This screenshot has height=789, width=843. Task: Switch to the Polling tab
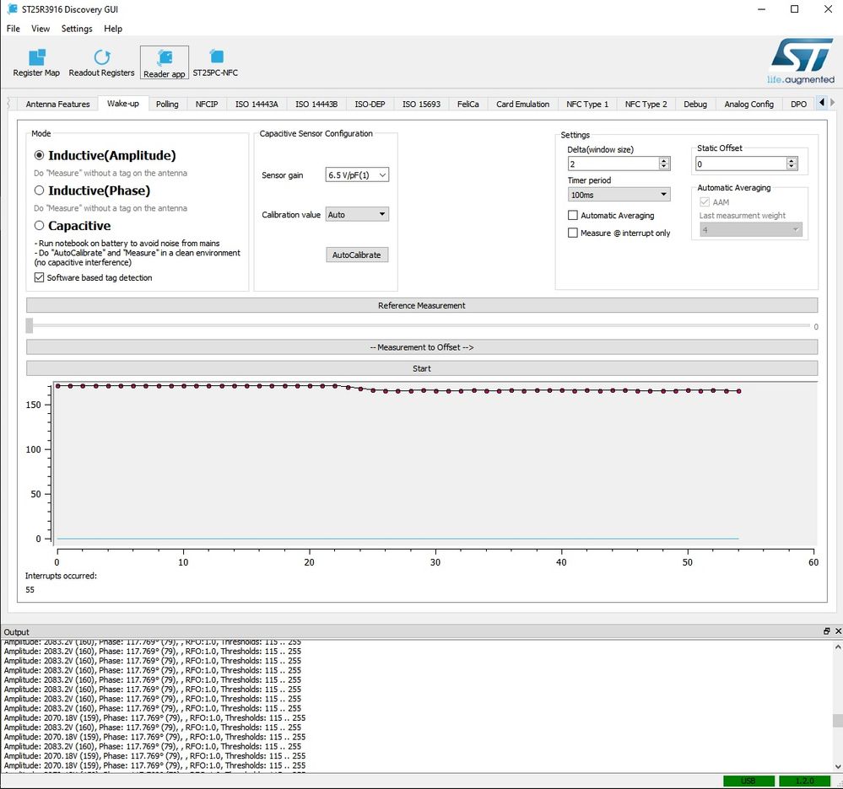click(x=167, y=105)
